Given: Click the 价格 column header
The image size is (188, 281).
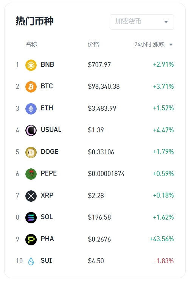Looking at the screenshot, I should click(93, 44).
